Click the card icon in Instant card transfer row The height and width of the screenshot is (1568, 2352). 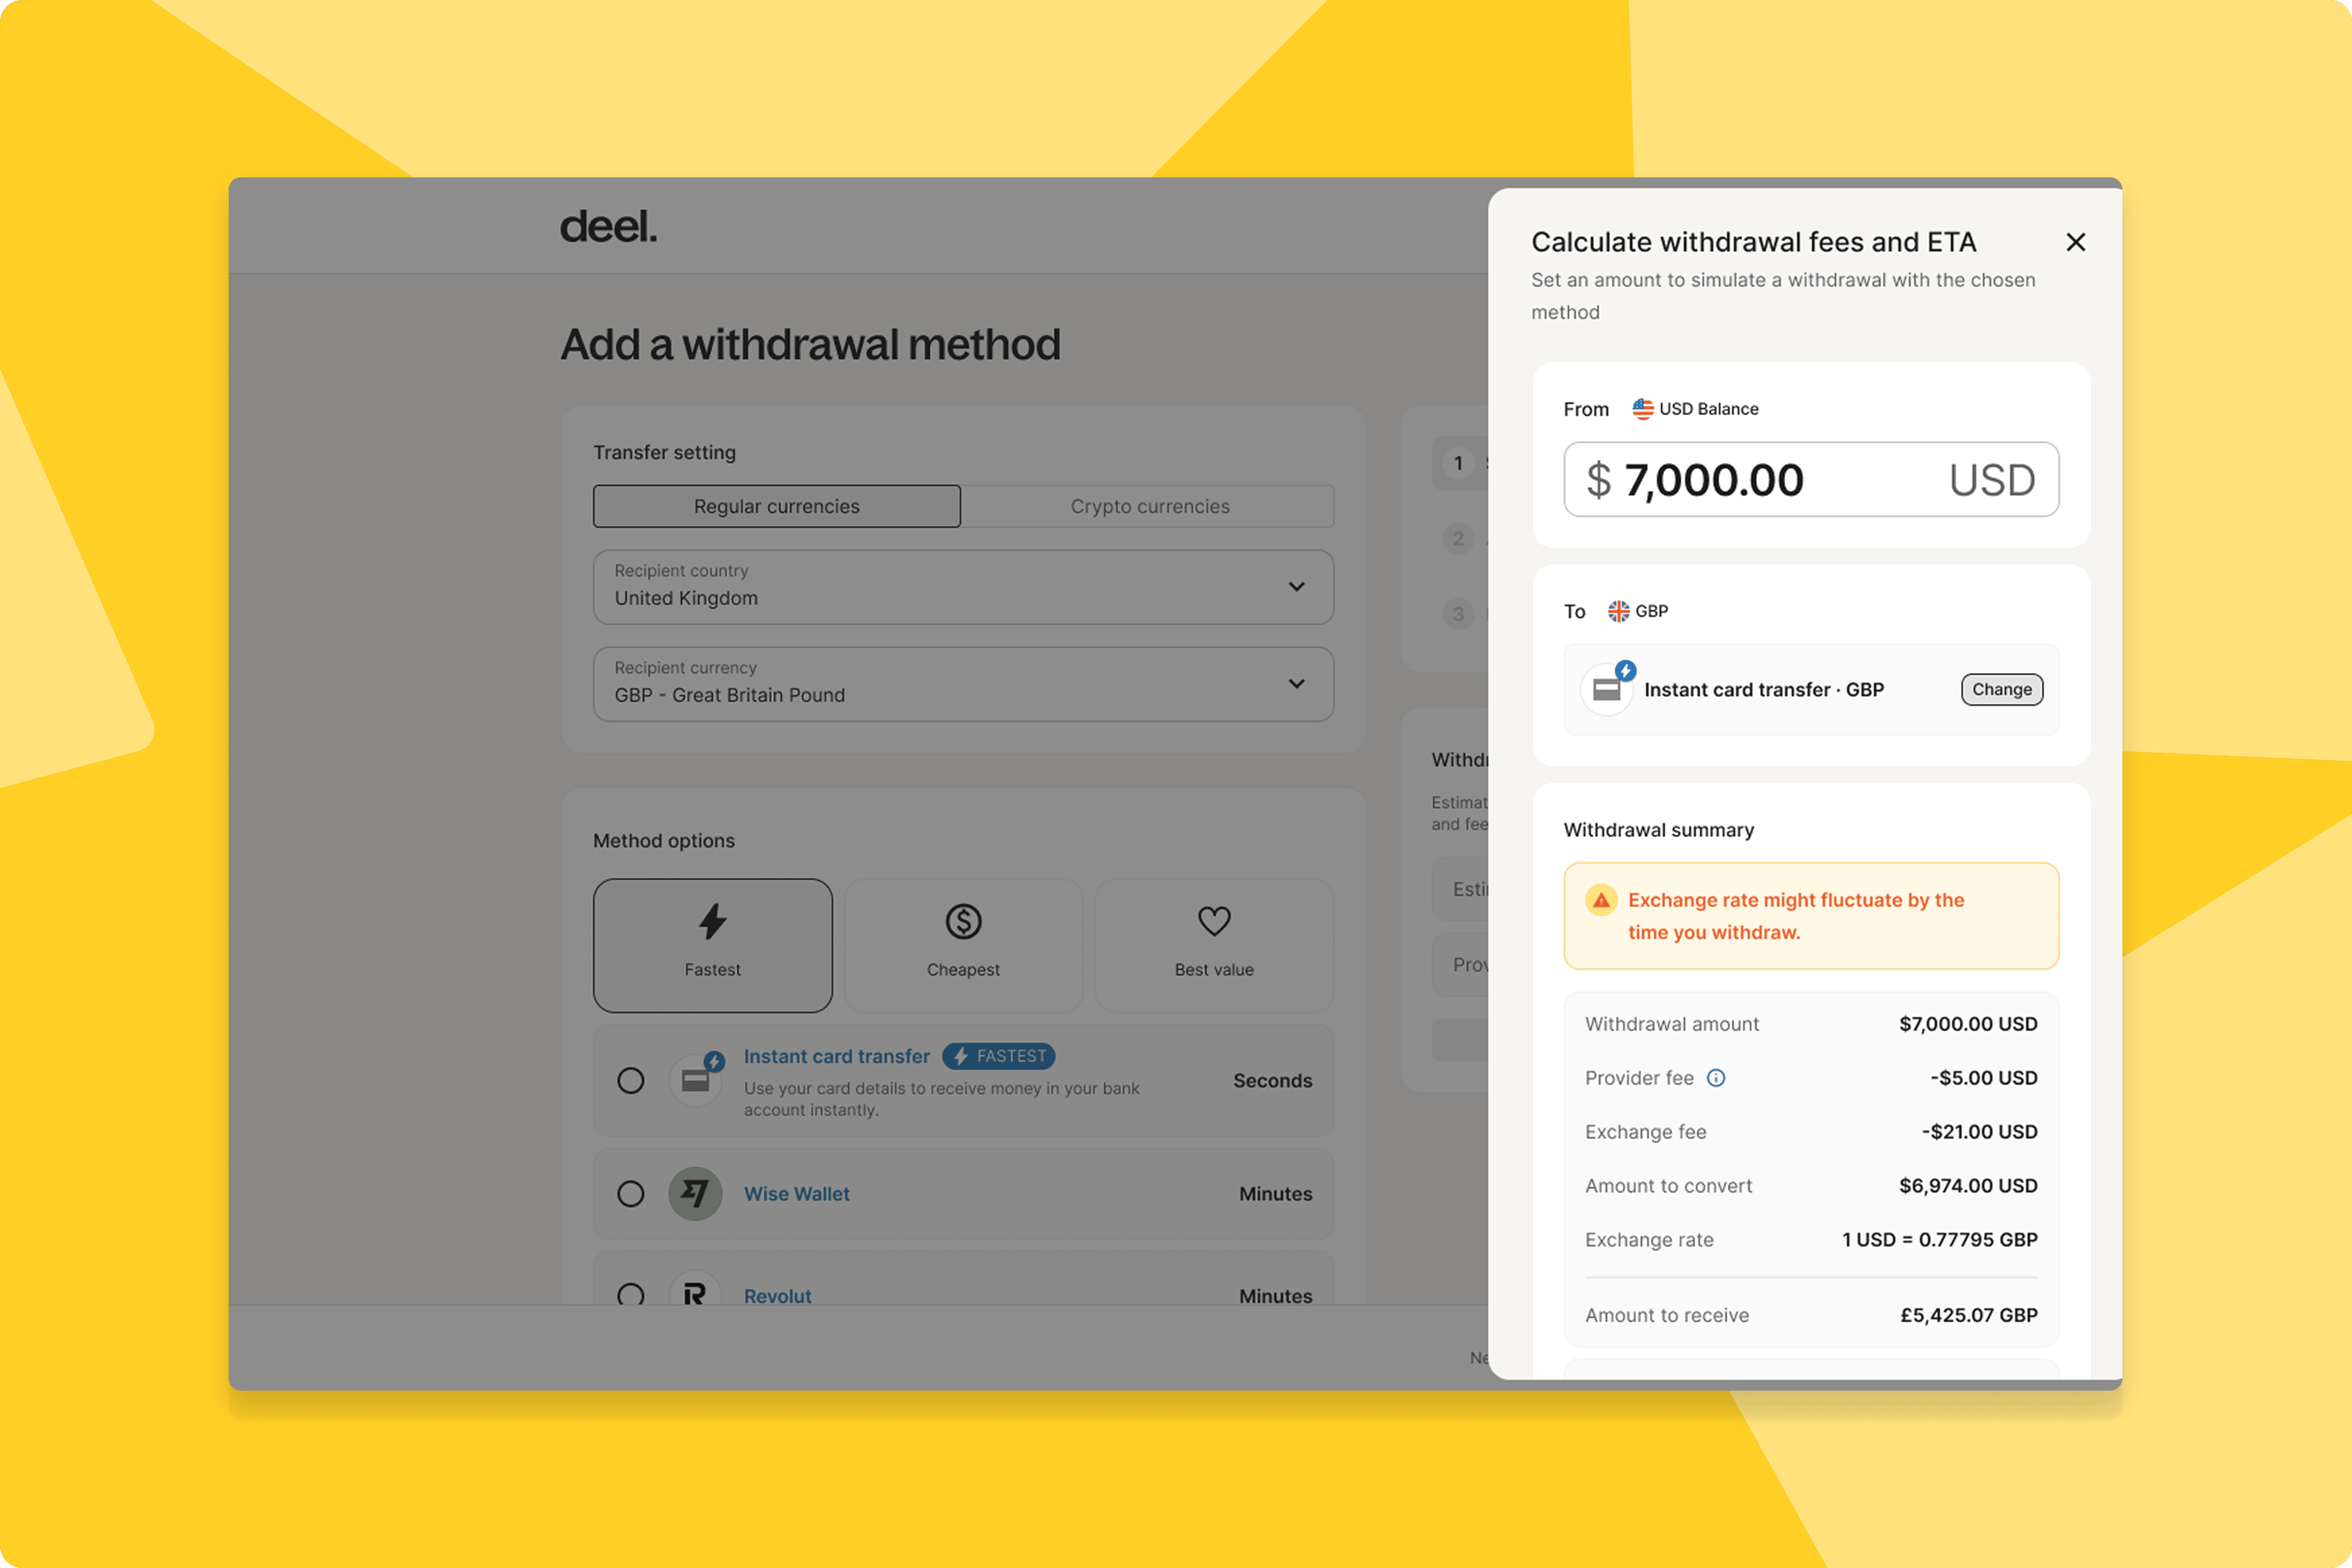point(695,1080)
